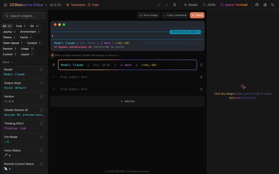The image size is (279, 174).
Task: Switch to Global settings
Action: [x=191, y=5]
